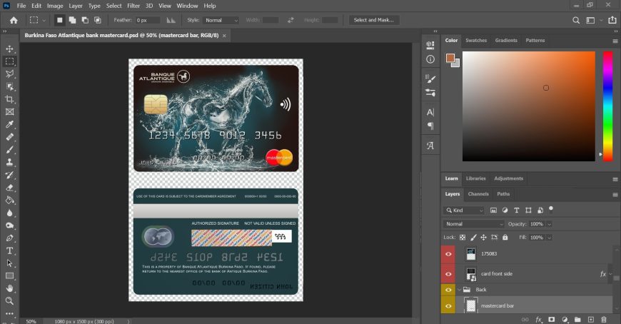This screenshot has height=324, width=621.
Task: Select the Frame tool
Action: tap(9, 112)
